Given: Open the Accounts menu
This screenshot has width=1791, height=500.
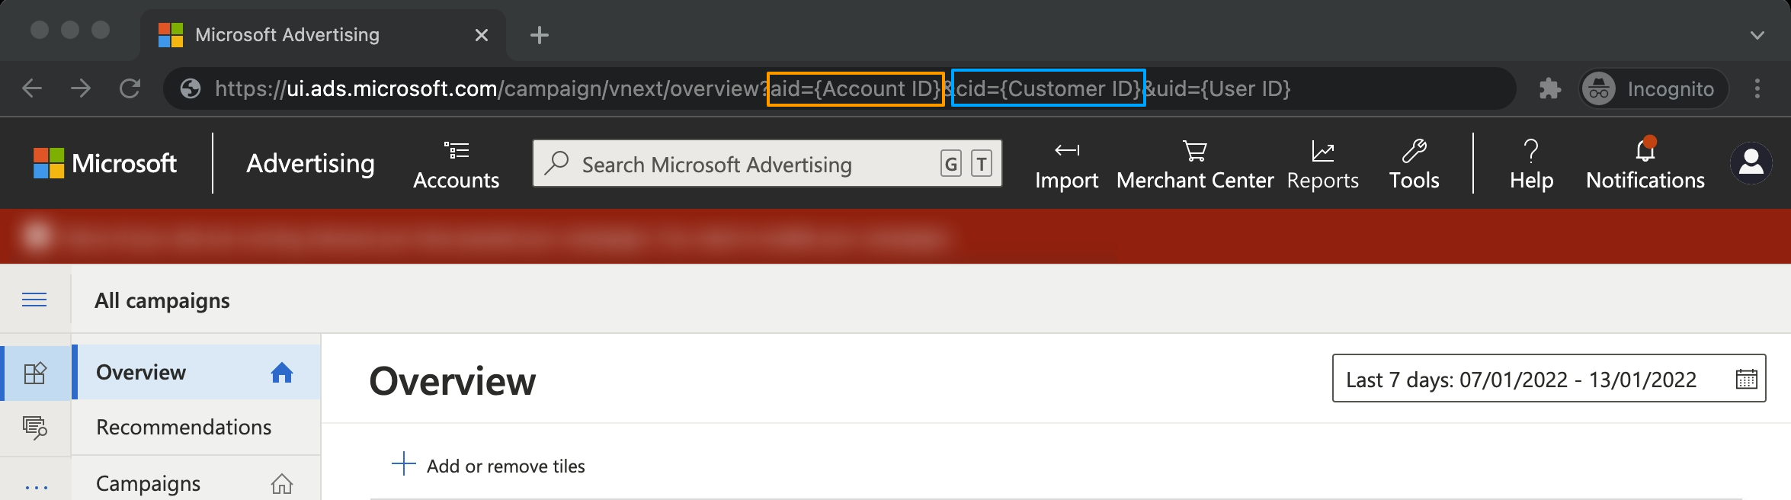Looking at the screenshot, I should [456, 165].
